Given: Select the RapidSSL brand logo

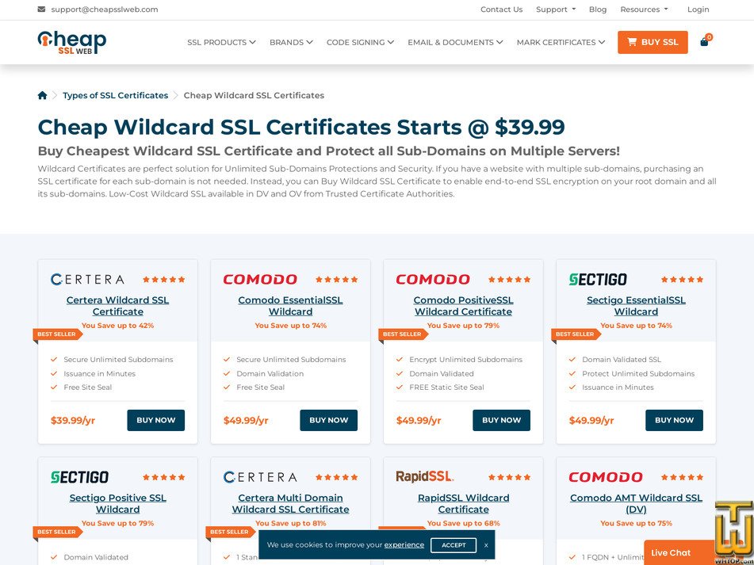Looking at the screenshot, I should click(x=425, y=476).
